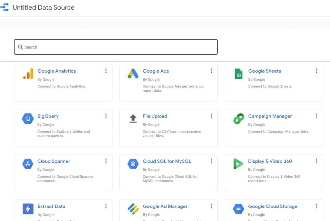Select the Google Sheets connector title
330x221 pixels.
(x=265, y=71)
